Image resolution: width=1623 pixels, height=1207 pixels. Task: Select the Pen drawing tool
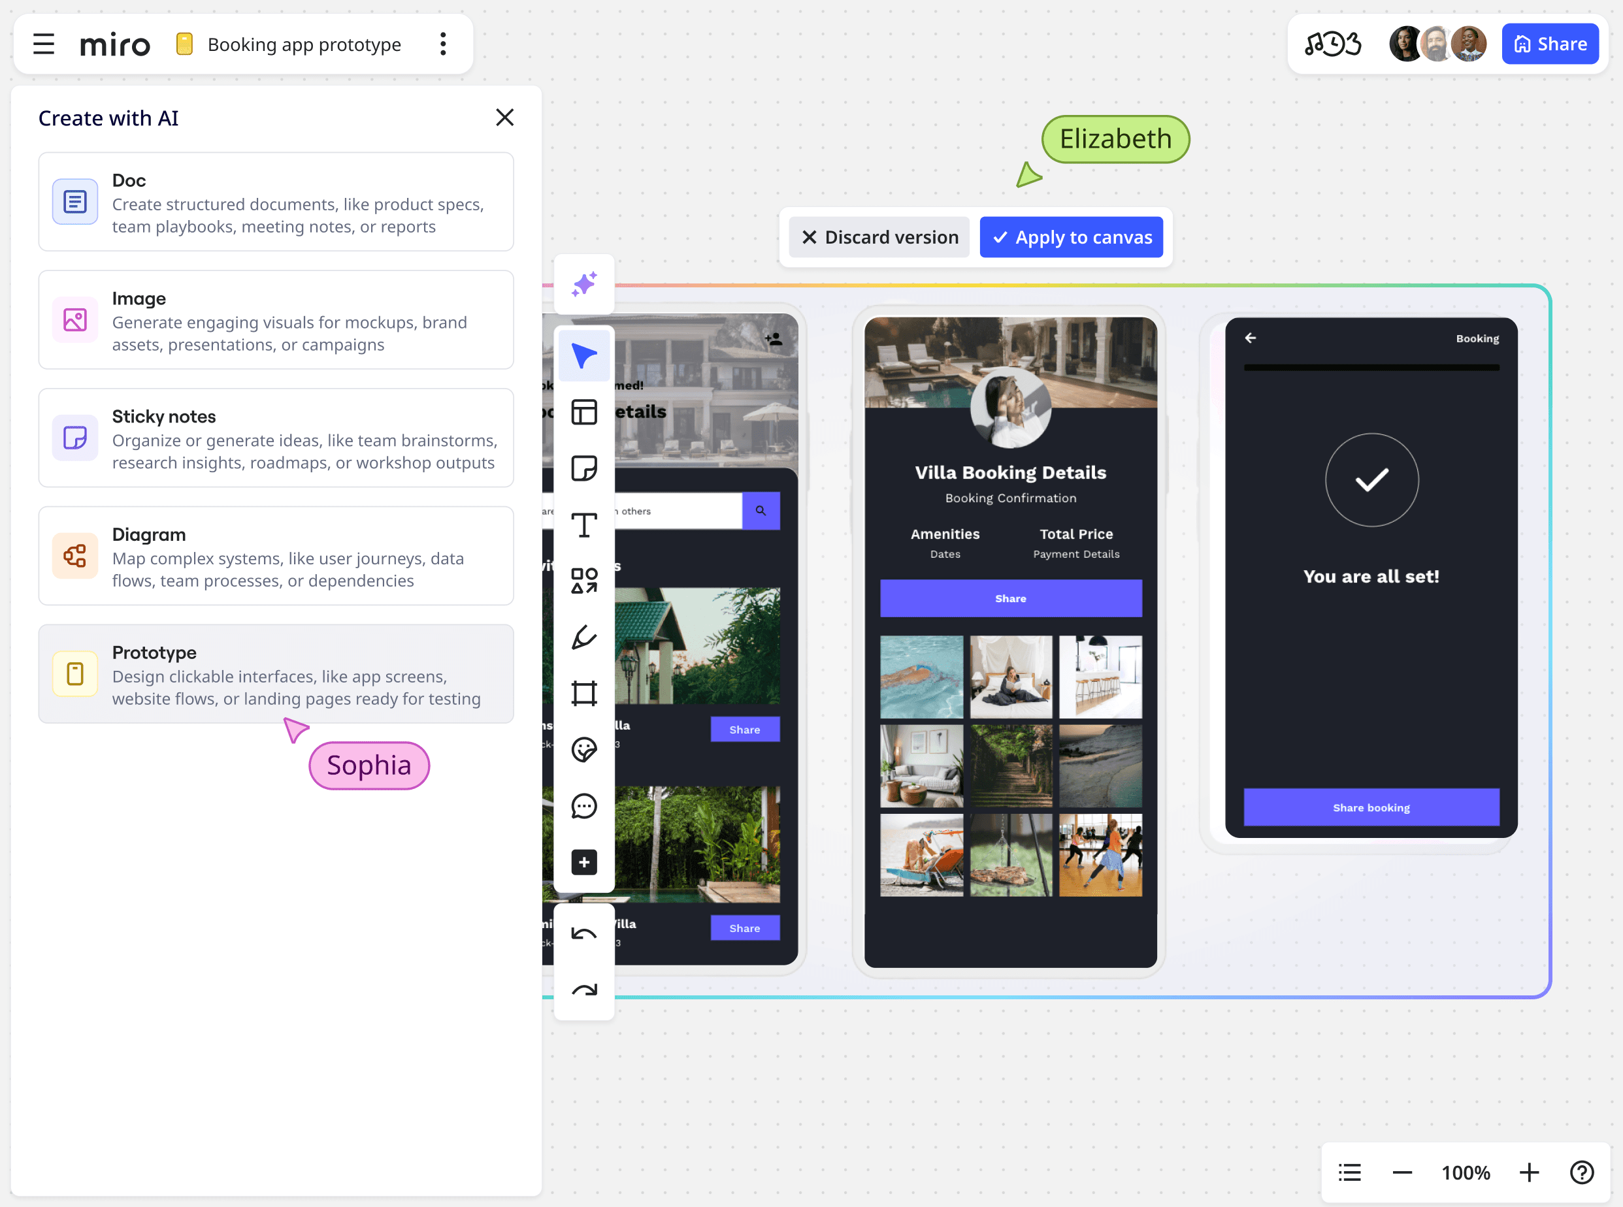pos(584,637)
